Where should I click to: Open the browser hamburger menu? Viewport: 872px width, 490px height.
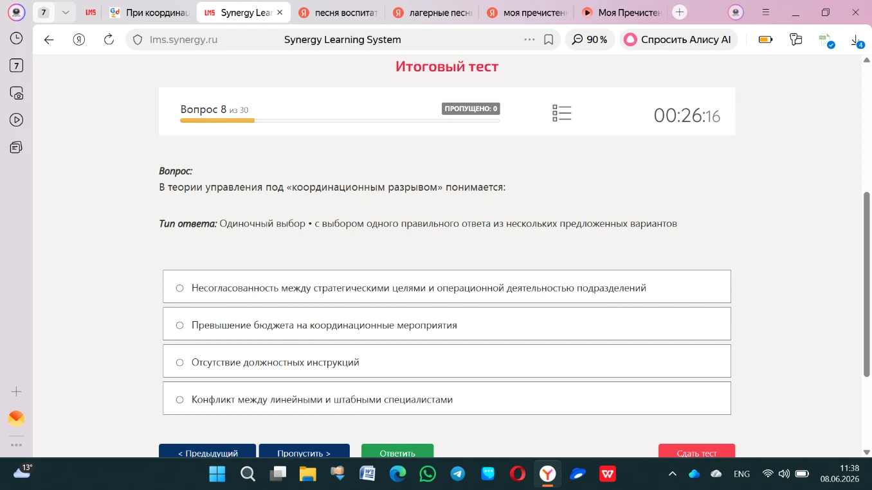click(765, 12)
